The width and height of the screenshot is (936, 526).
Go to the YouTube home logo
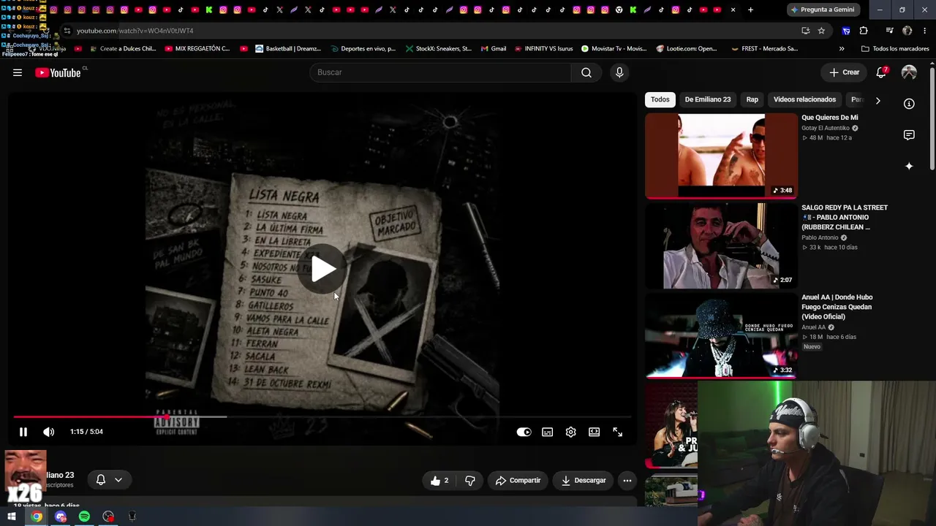coord(58,72)
